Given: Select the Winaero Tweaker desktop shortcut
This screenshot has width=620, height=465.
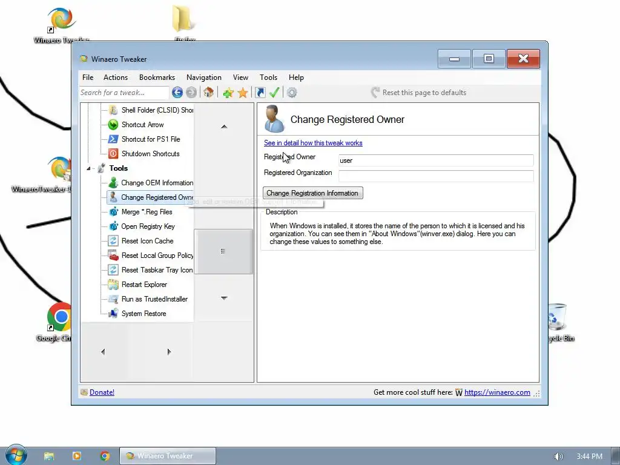Looking at the screenshot, I should [x=61, y=24].
